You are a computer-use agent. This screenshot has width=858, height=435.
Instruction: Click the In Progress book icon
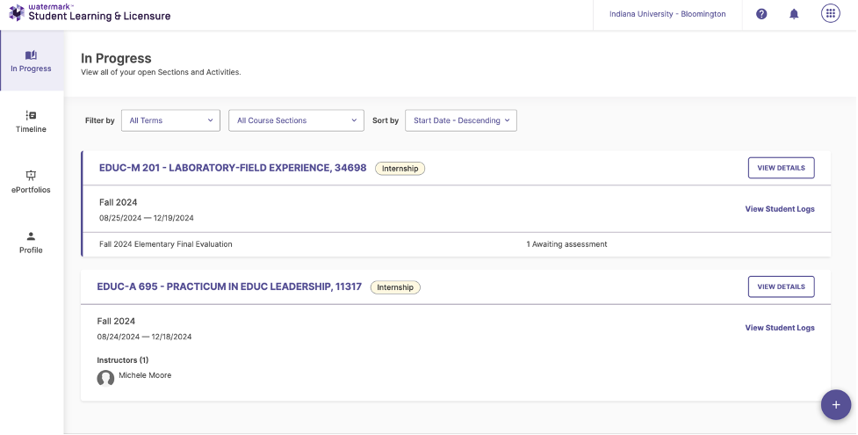pyautogui.click(x=32, y=55)
